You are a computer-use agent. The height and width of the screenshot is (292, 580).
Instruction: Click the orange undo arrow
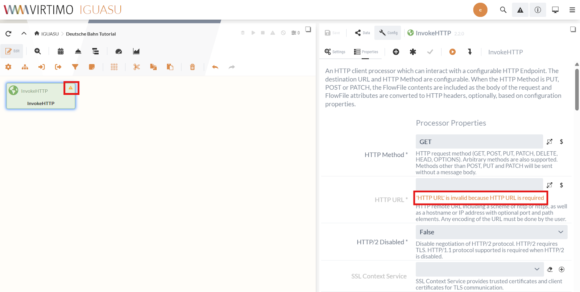[215, 67]
